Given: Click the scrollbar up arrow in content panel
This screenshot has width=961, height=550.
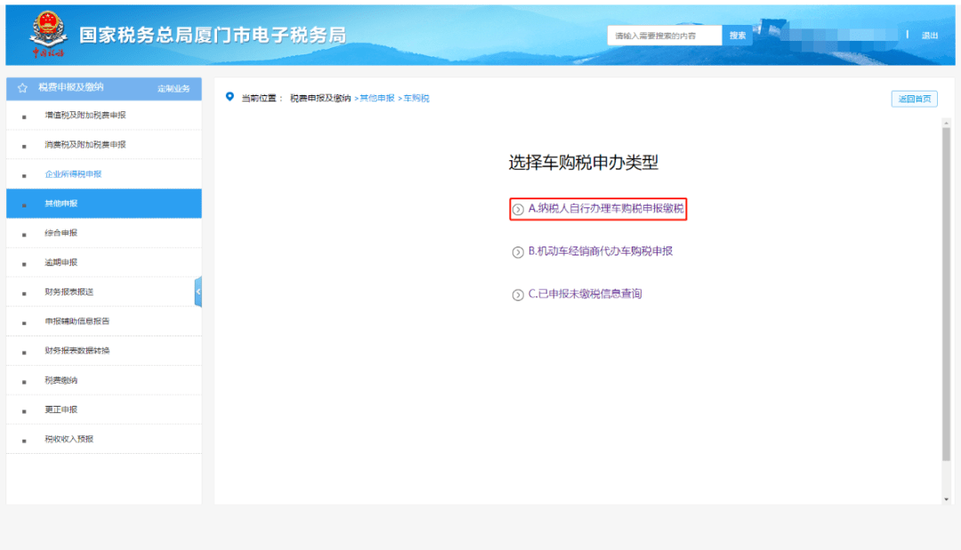Looking at the screenshot, I should click(x=946, y=122).
